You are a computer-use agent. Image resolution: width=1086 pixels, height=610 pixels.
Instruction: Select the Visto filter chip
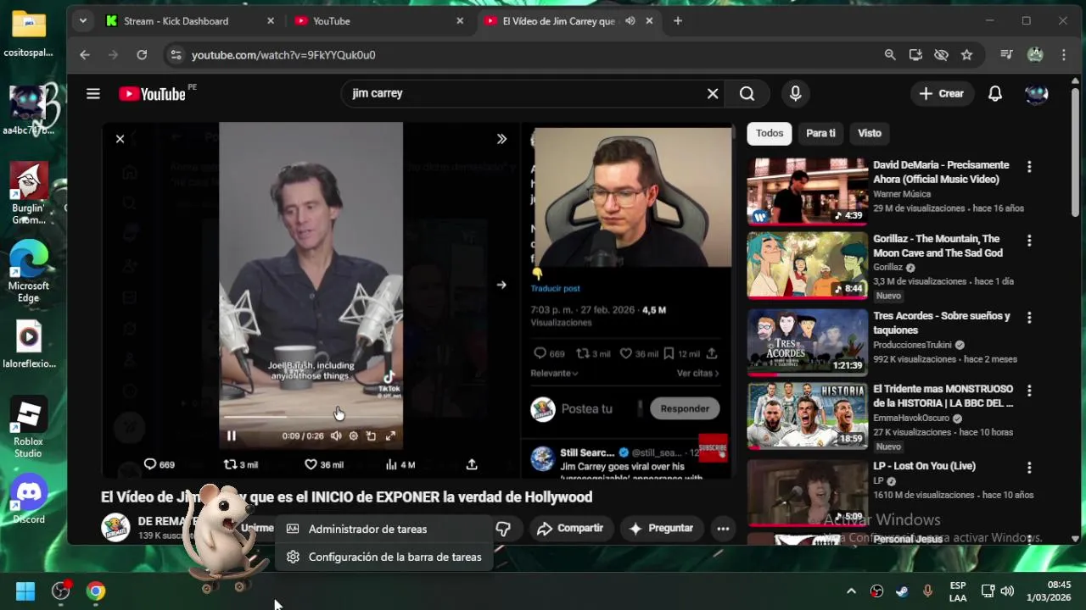click(x=870, y=133)
